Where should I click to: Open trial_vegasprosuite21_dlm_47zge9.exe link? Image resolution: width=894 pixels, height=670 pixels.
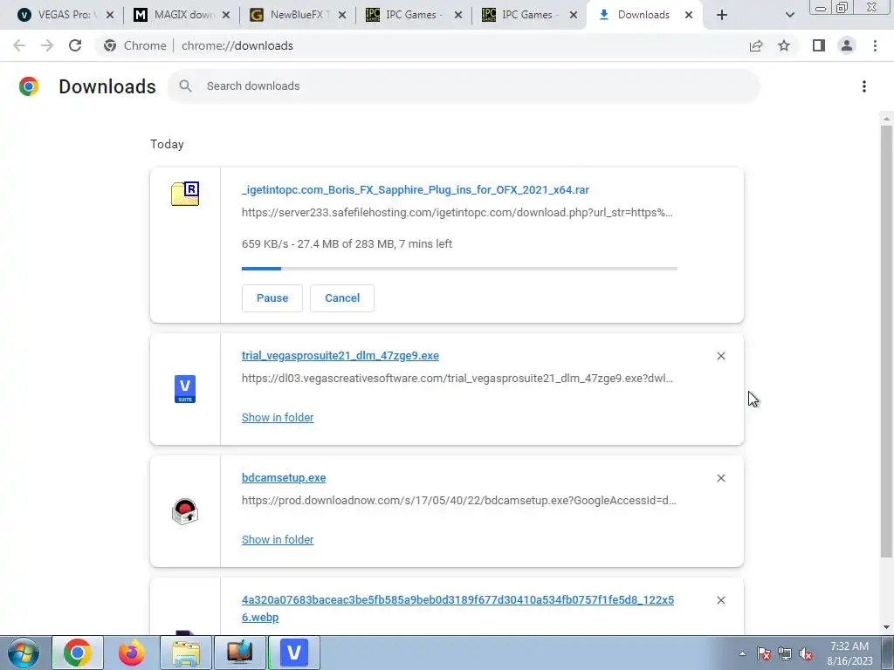point(340,356)
